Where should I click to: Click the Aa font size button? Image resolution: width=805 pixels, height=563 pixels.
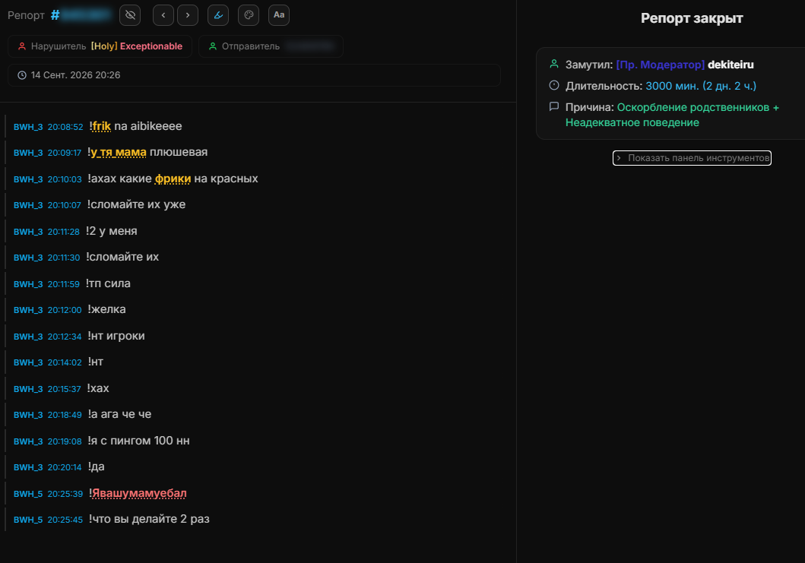click(279, 15)
